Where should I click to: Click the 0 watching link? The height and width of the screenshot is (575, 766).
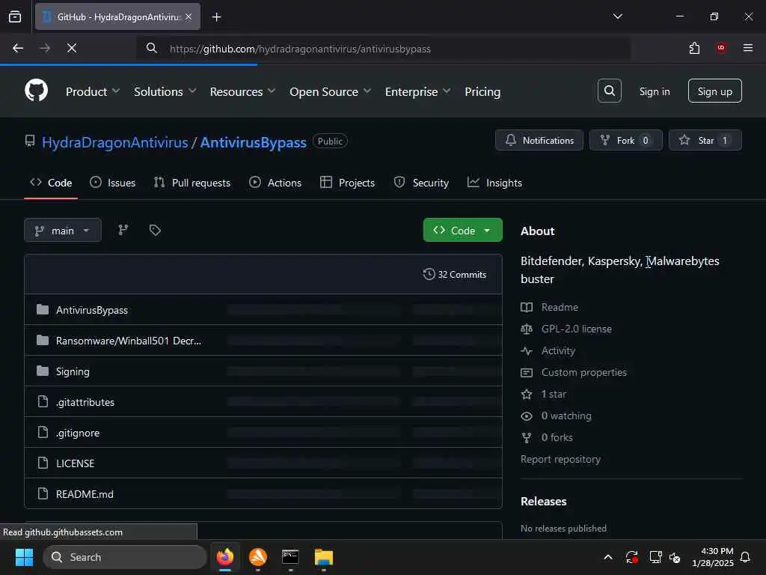click(x=556, y=416)
